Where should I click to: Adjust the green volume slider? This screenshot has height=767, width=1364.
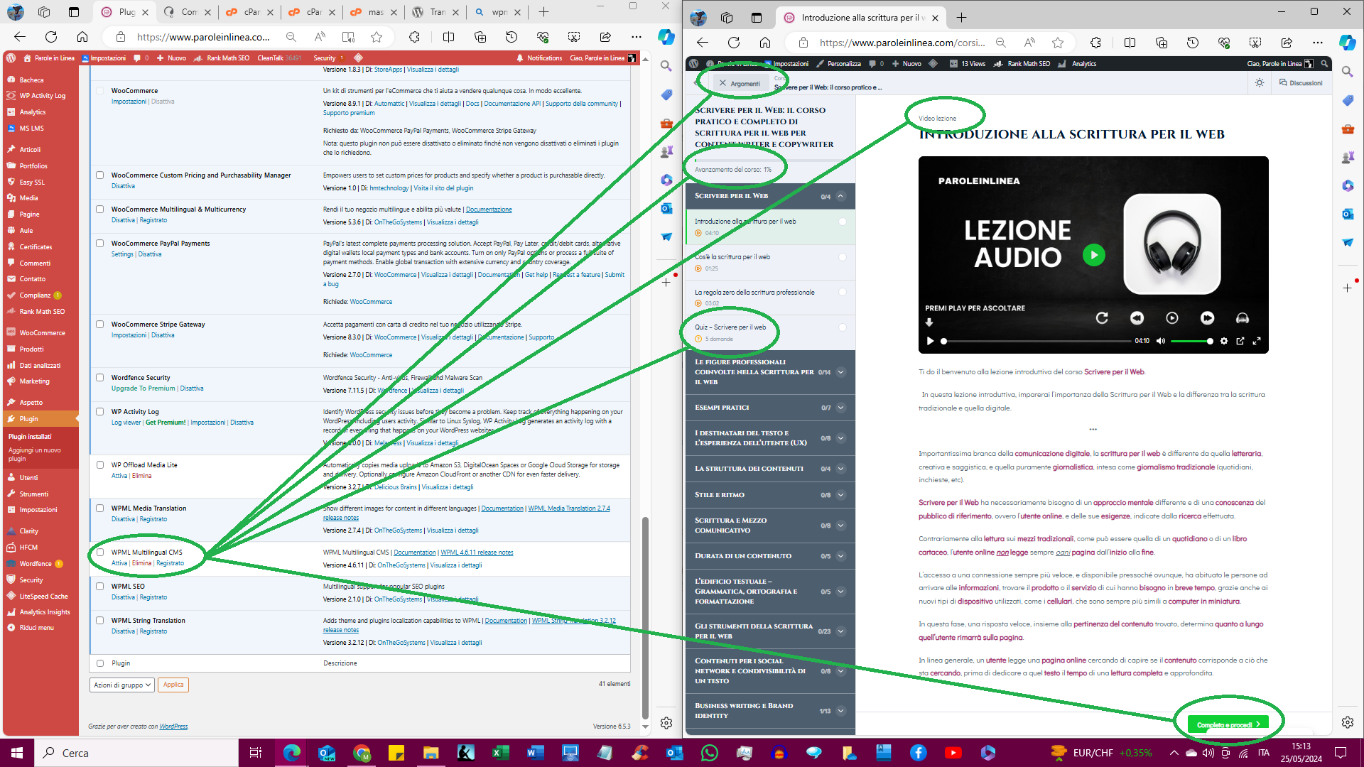(1191, 341)
